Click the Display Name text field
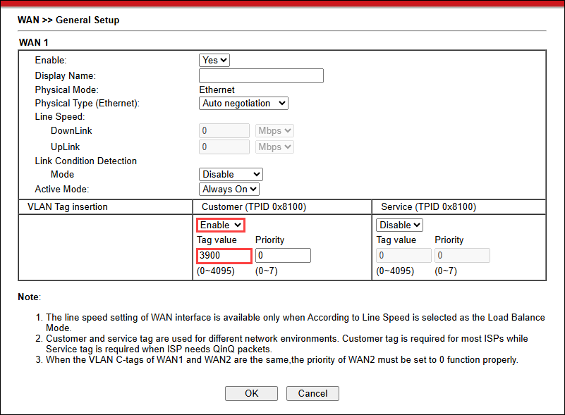The height and width of the screenshot is (415, 565). 261,76
